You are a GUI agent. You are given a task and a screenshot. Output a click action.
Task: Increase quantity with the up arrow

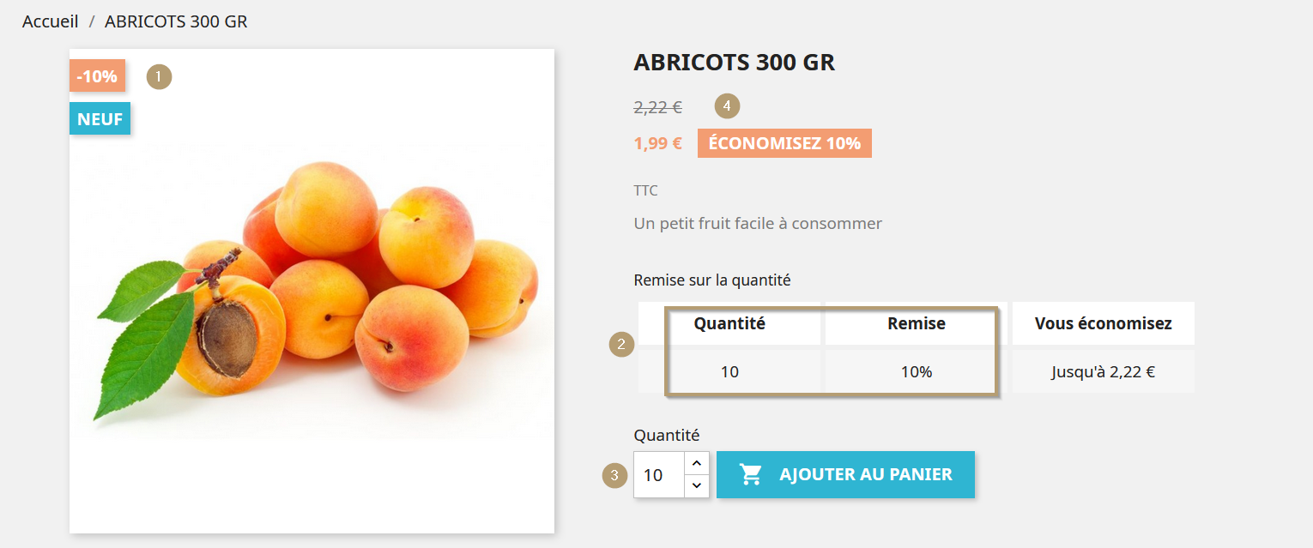697,463
